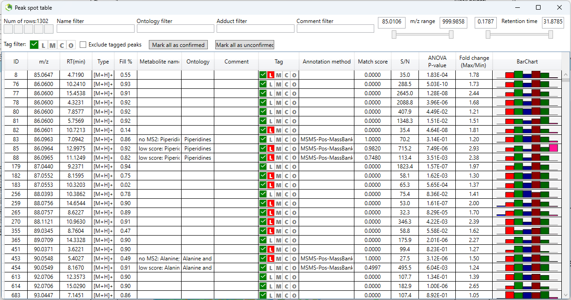Click the M tag in row ID 256
Viewport: 571px width, 300px height.
(x=278, y=194)
